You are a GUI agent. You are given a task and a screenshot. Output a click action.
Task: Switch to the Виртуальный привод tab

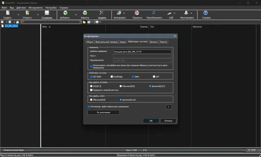pos(106,42)
